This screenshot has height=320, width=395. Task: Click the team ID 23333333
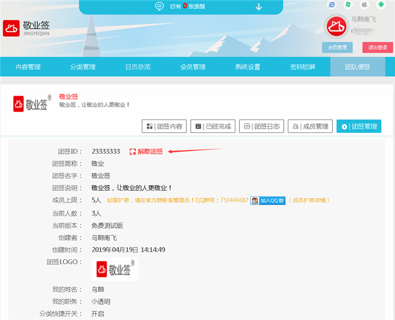106,152
